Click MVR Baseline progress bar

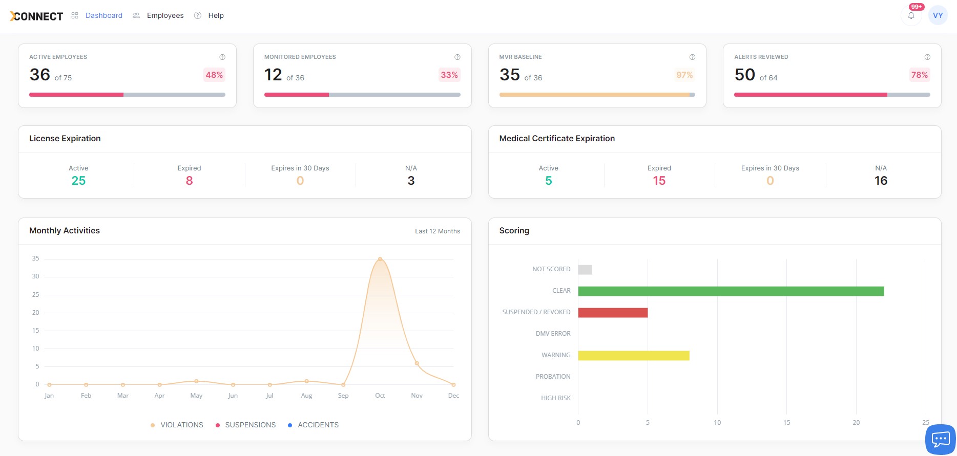(x=597, y=95)
